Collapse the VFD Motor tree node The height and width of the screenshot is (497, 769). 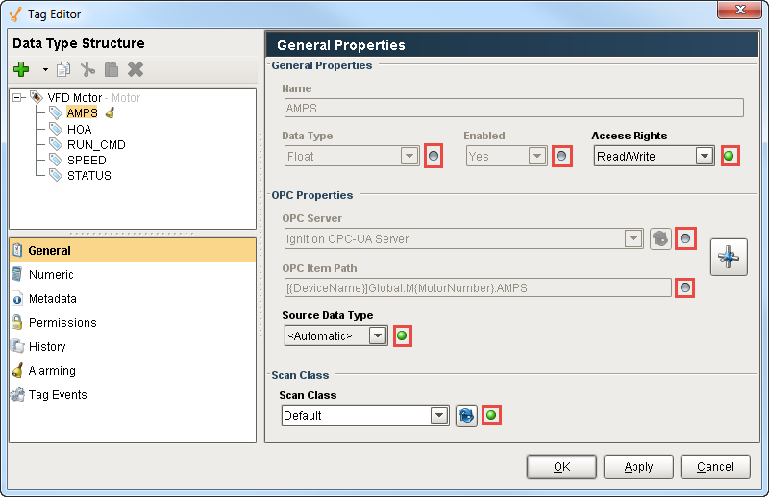18,98
